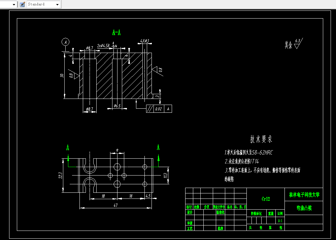Click the 58-62HRC quenching requirement line

pos(248,153)
